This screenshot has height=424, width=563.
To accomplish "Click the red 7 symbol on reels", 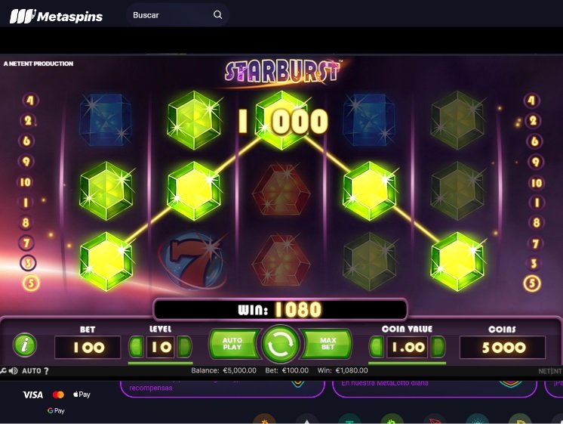I will click(x=192, y=261).
